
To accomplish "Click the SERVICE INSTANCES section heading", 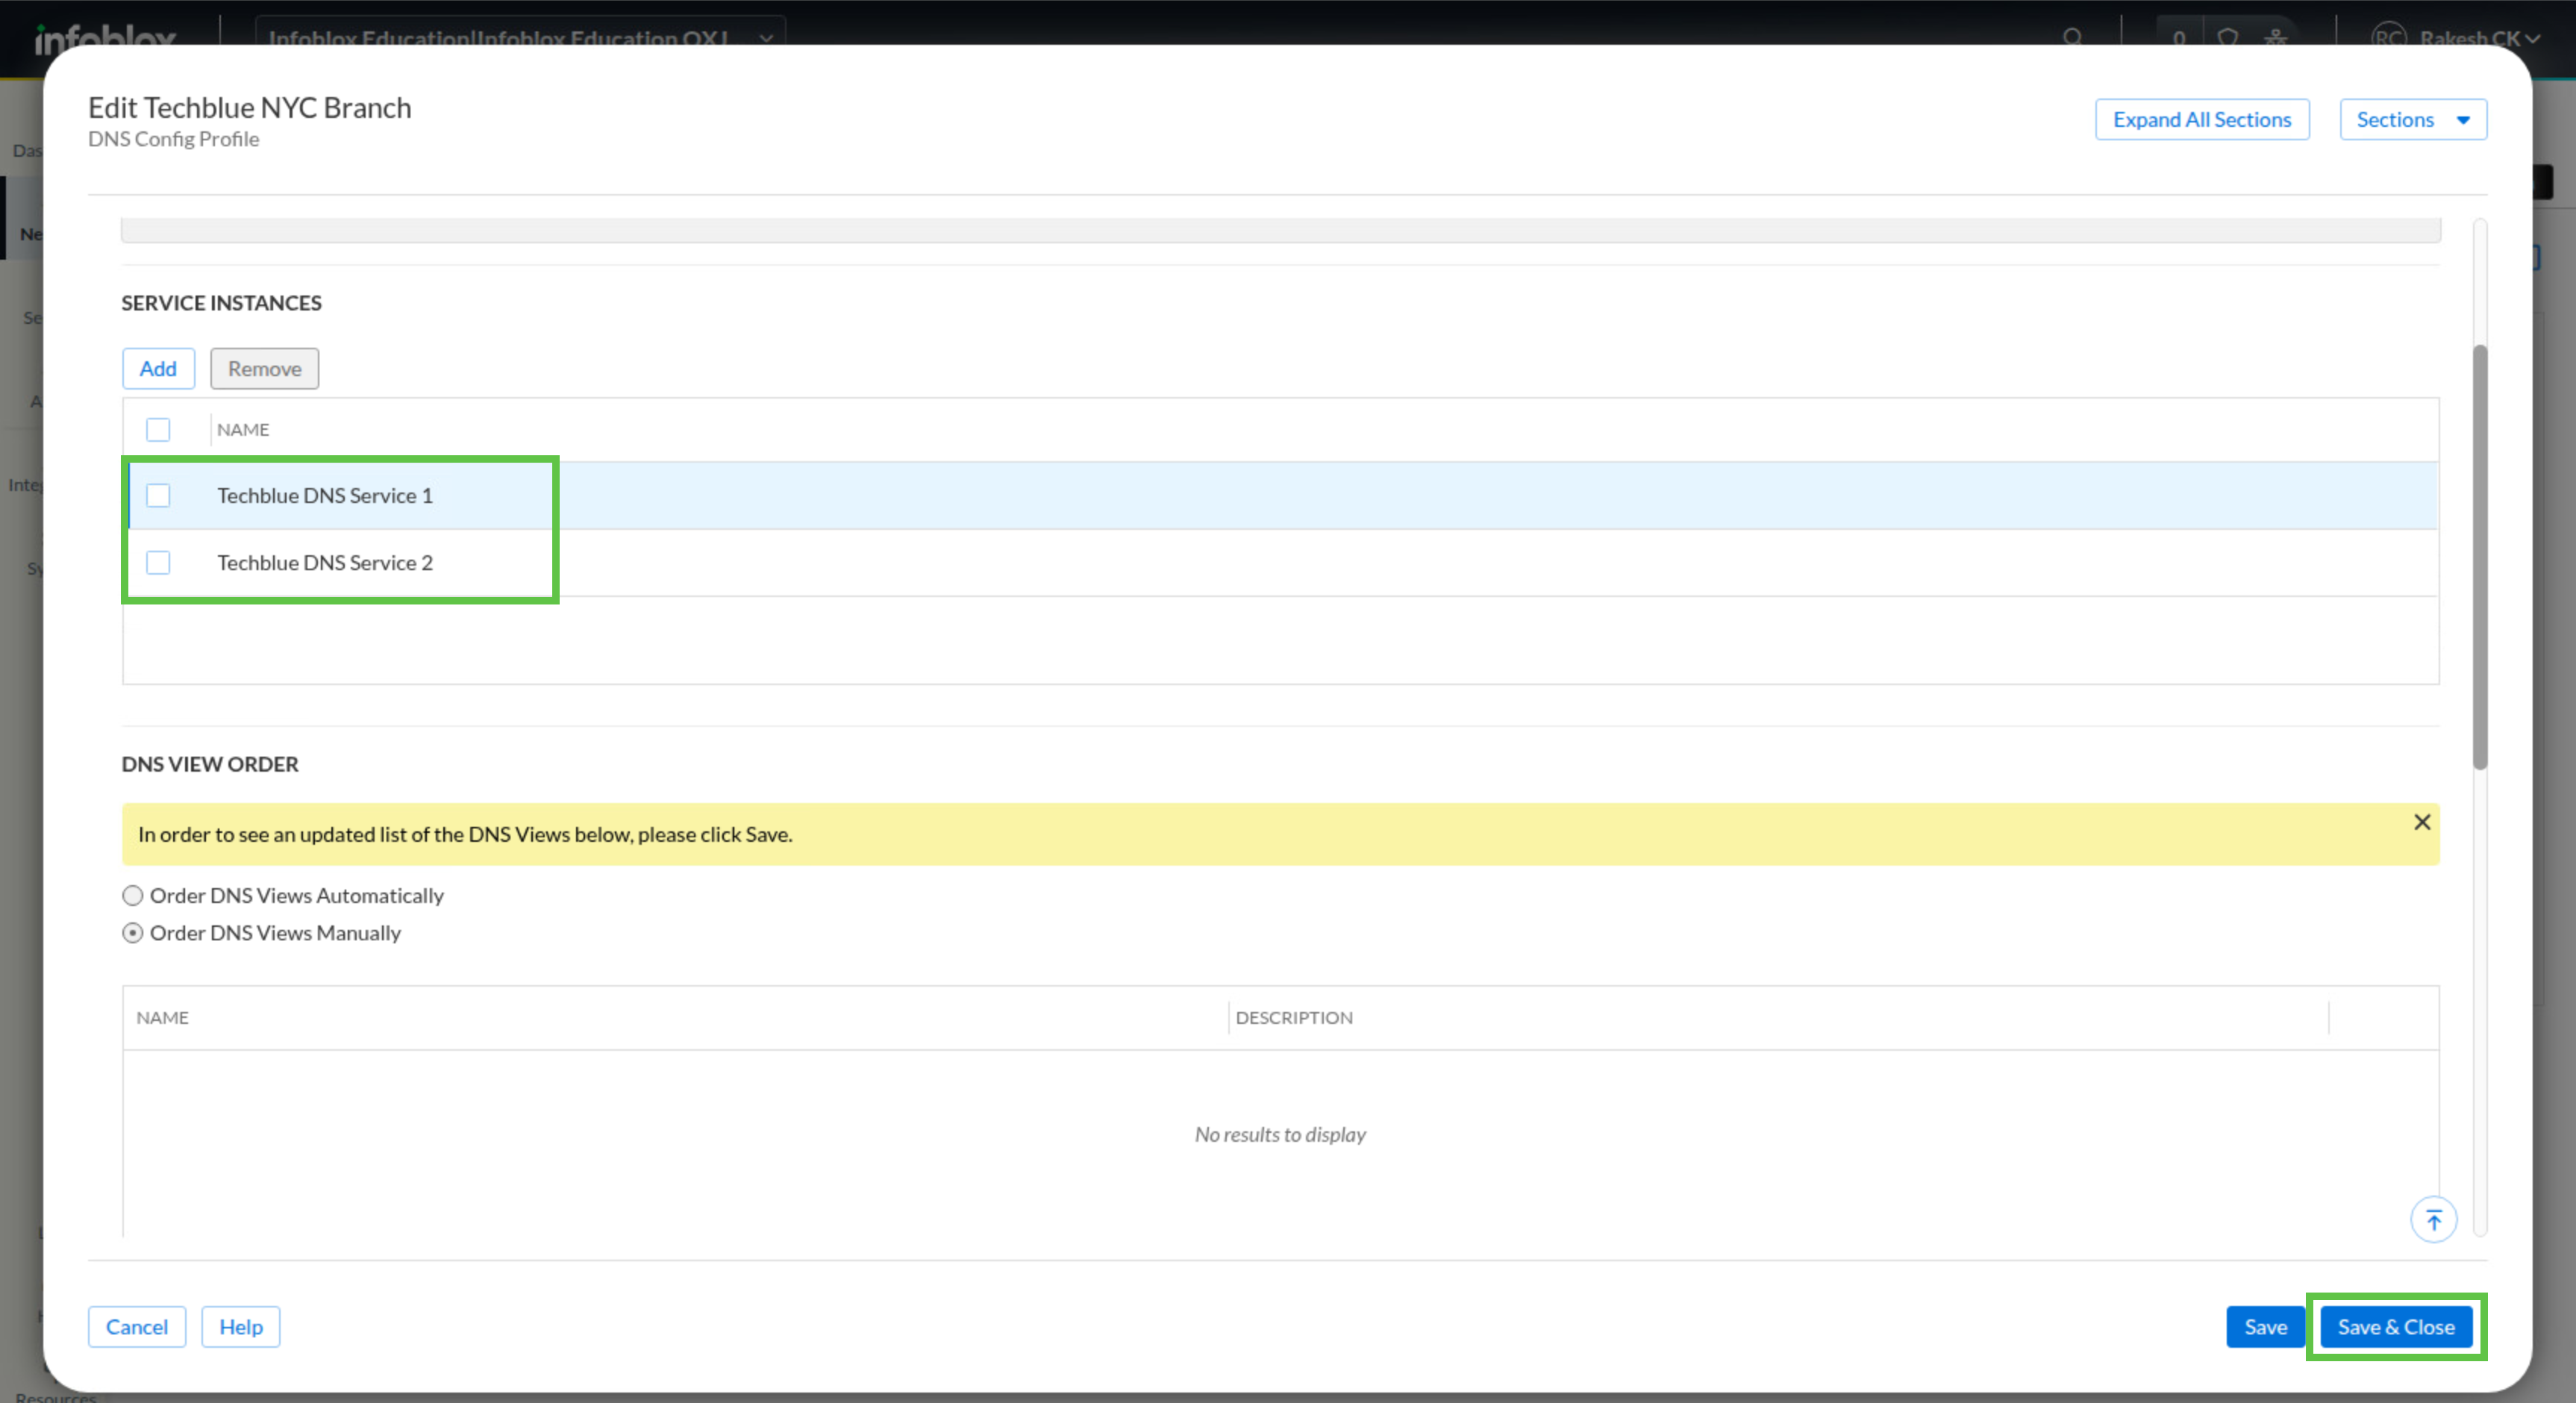I will 221,302.
